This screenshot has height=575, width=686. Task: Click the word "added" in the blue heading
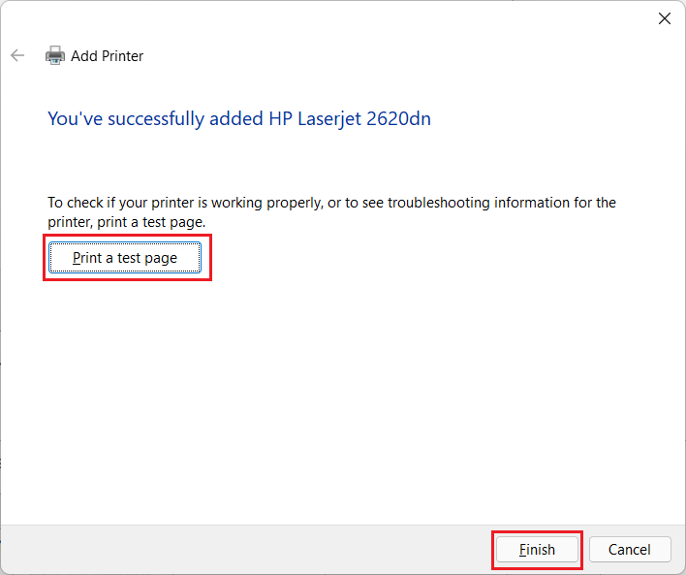click(235, 119)
